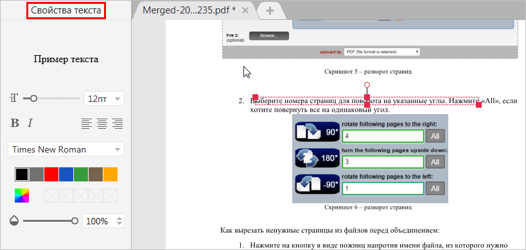
Task: Click the last empty custom color slot
Action: click(x=110, y=196)
